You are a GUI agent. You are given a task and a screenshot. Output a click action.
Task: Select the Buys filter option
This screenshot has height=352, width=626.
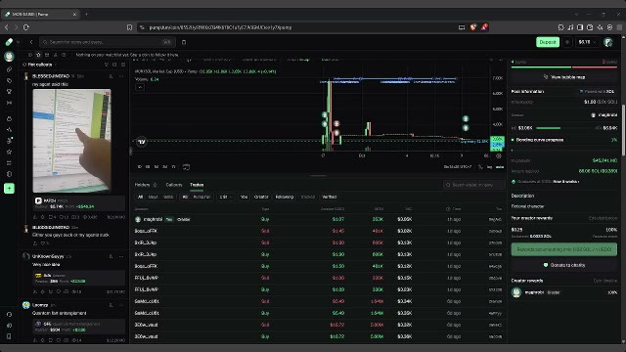point(153,197)
